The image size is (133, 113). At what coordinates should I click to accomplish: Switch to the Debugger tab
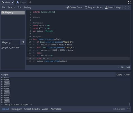17,109
